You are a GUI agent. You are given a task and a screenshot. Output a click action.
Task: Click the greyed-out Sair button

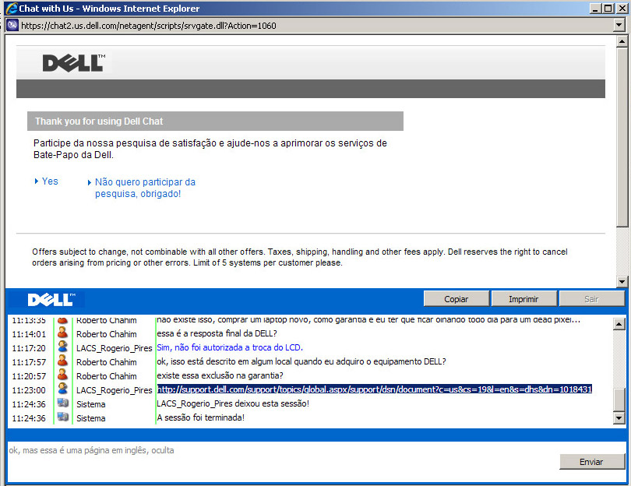591,299
